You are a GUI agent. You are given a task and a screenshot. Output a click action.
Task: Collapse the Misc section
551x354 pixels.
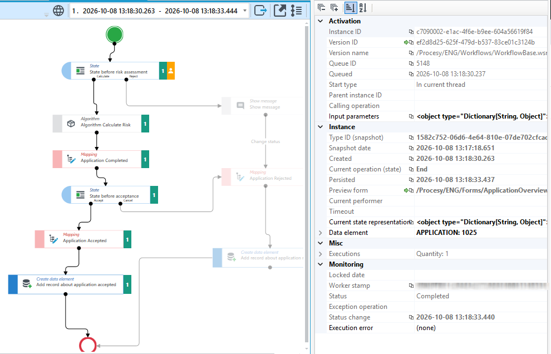pyautogui.click(x=321, y=243)
